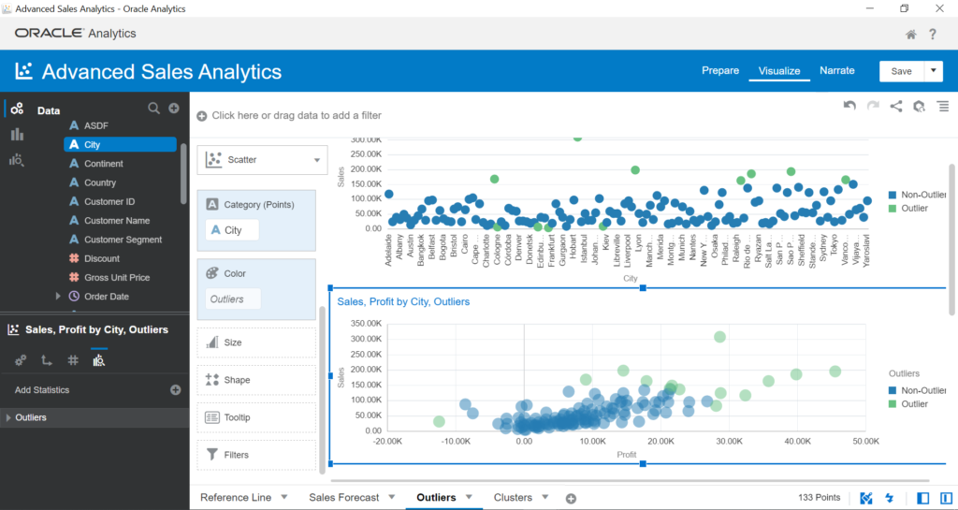The width and height of the screenshot is (958, 510).
Task: Add a statistic with plus icon
Action: tap(175, 389)
